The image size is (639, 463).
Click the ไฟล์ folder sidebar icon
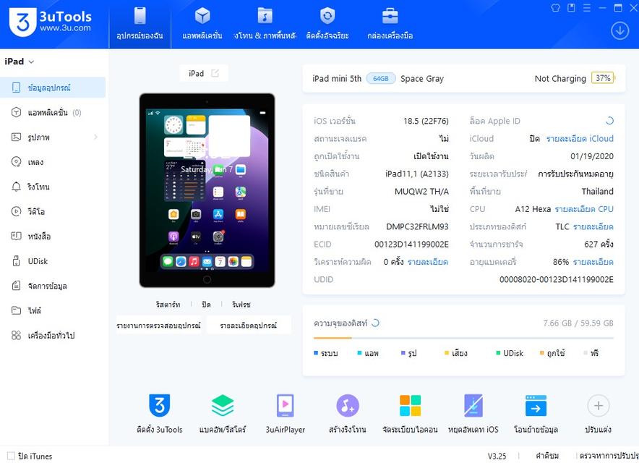(x=16, y=310)
